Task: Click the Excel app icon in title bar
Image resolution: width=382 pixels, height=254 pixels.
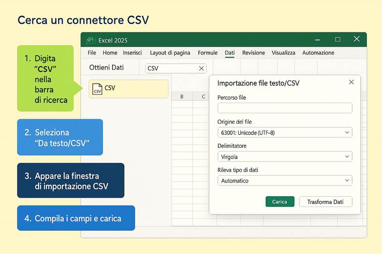Action: pyautogui.click(x=90, y=40)
